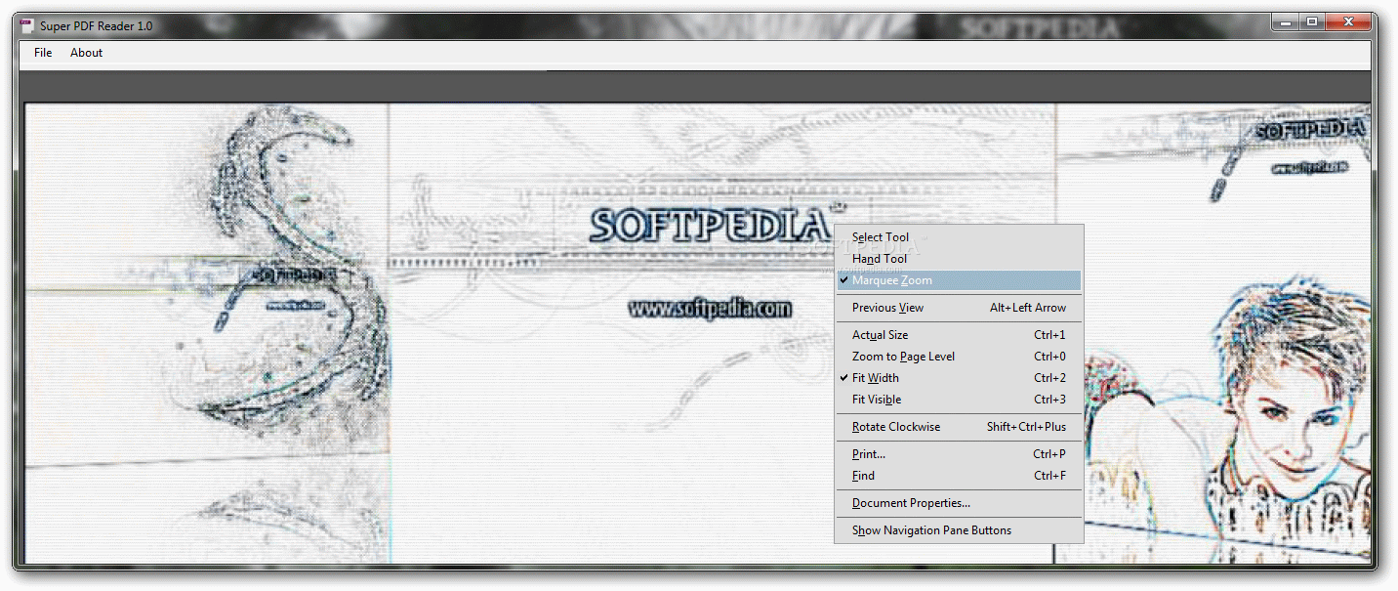Open Print... from context menu
Image resolution: width=1398 pixels, height=591 pixels.
coord(959,454)
